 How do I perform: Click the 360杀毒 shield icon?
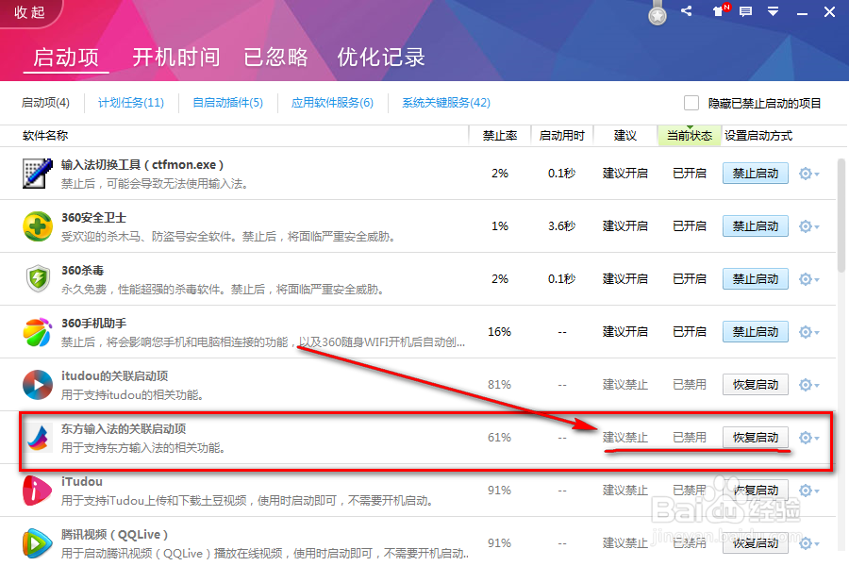(38, 278)
